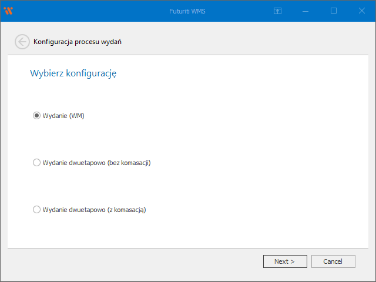Maximize the Futuriti WMS window
Image resolution: width=376 pixels, height=282 pixels.
334,11
